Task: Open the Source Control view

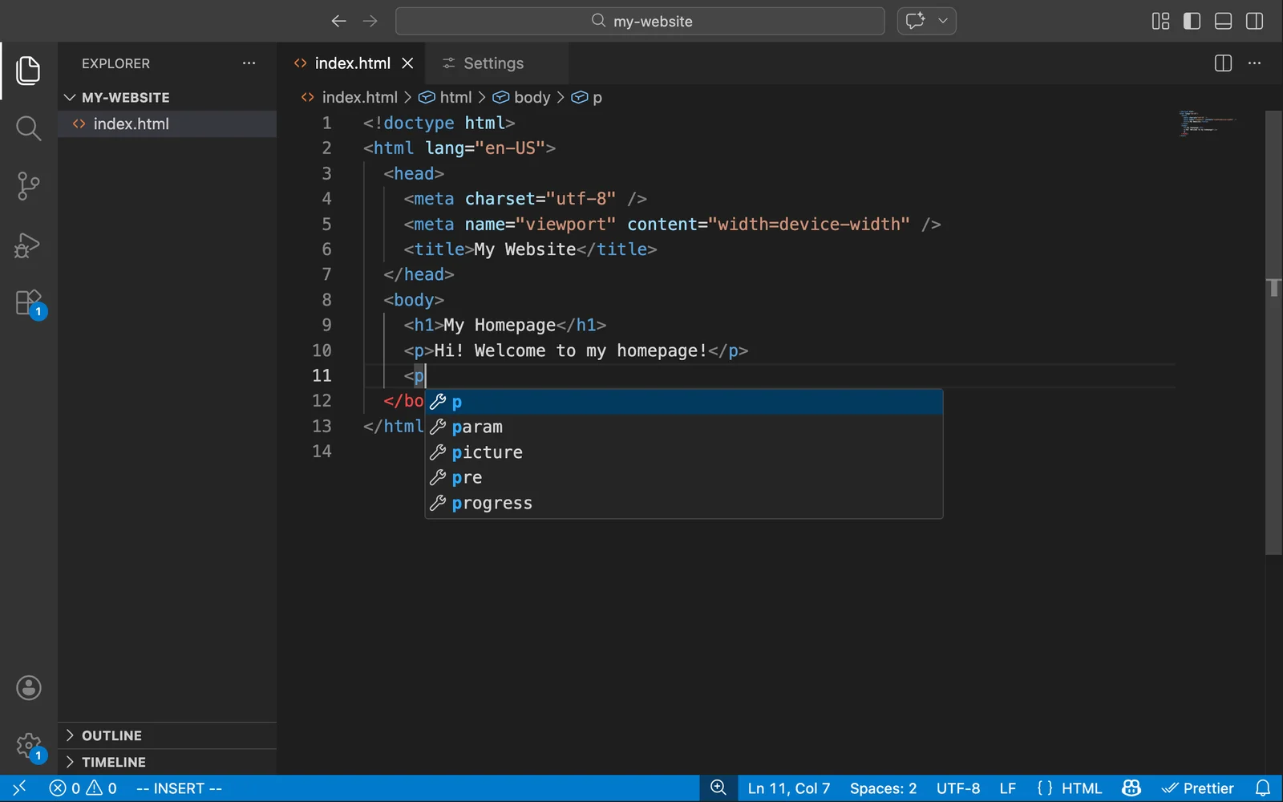Action: pos(28,185)
